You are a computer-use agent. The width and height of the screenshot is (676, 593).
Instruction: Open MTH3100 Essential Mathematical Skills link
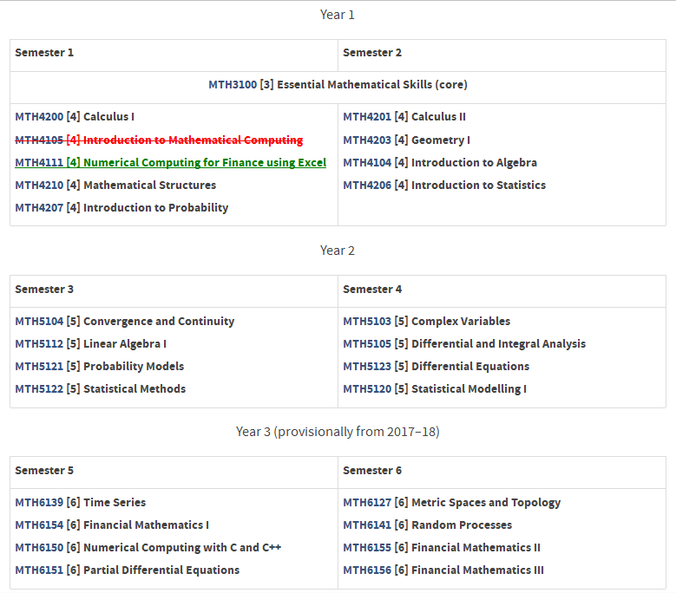pos(338,85)
